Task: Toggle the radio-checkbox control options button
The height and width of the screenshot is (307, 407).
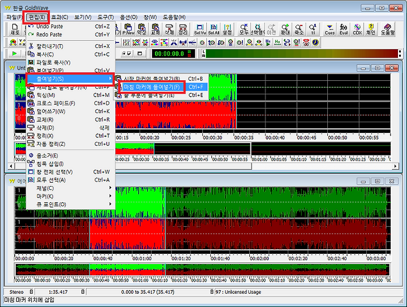Action: (x=127, y=54)
